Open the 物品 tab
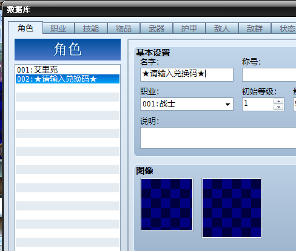 (124, 28)
